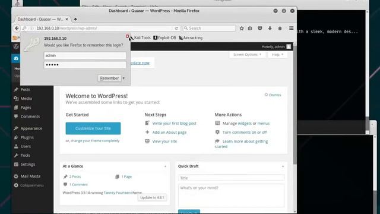The image size is (380, 214).
Task: Click the Remember button
Action: 109,78
